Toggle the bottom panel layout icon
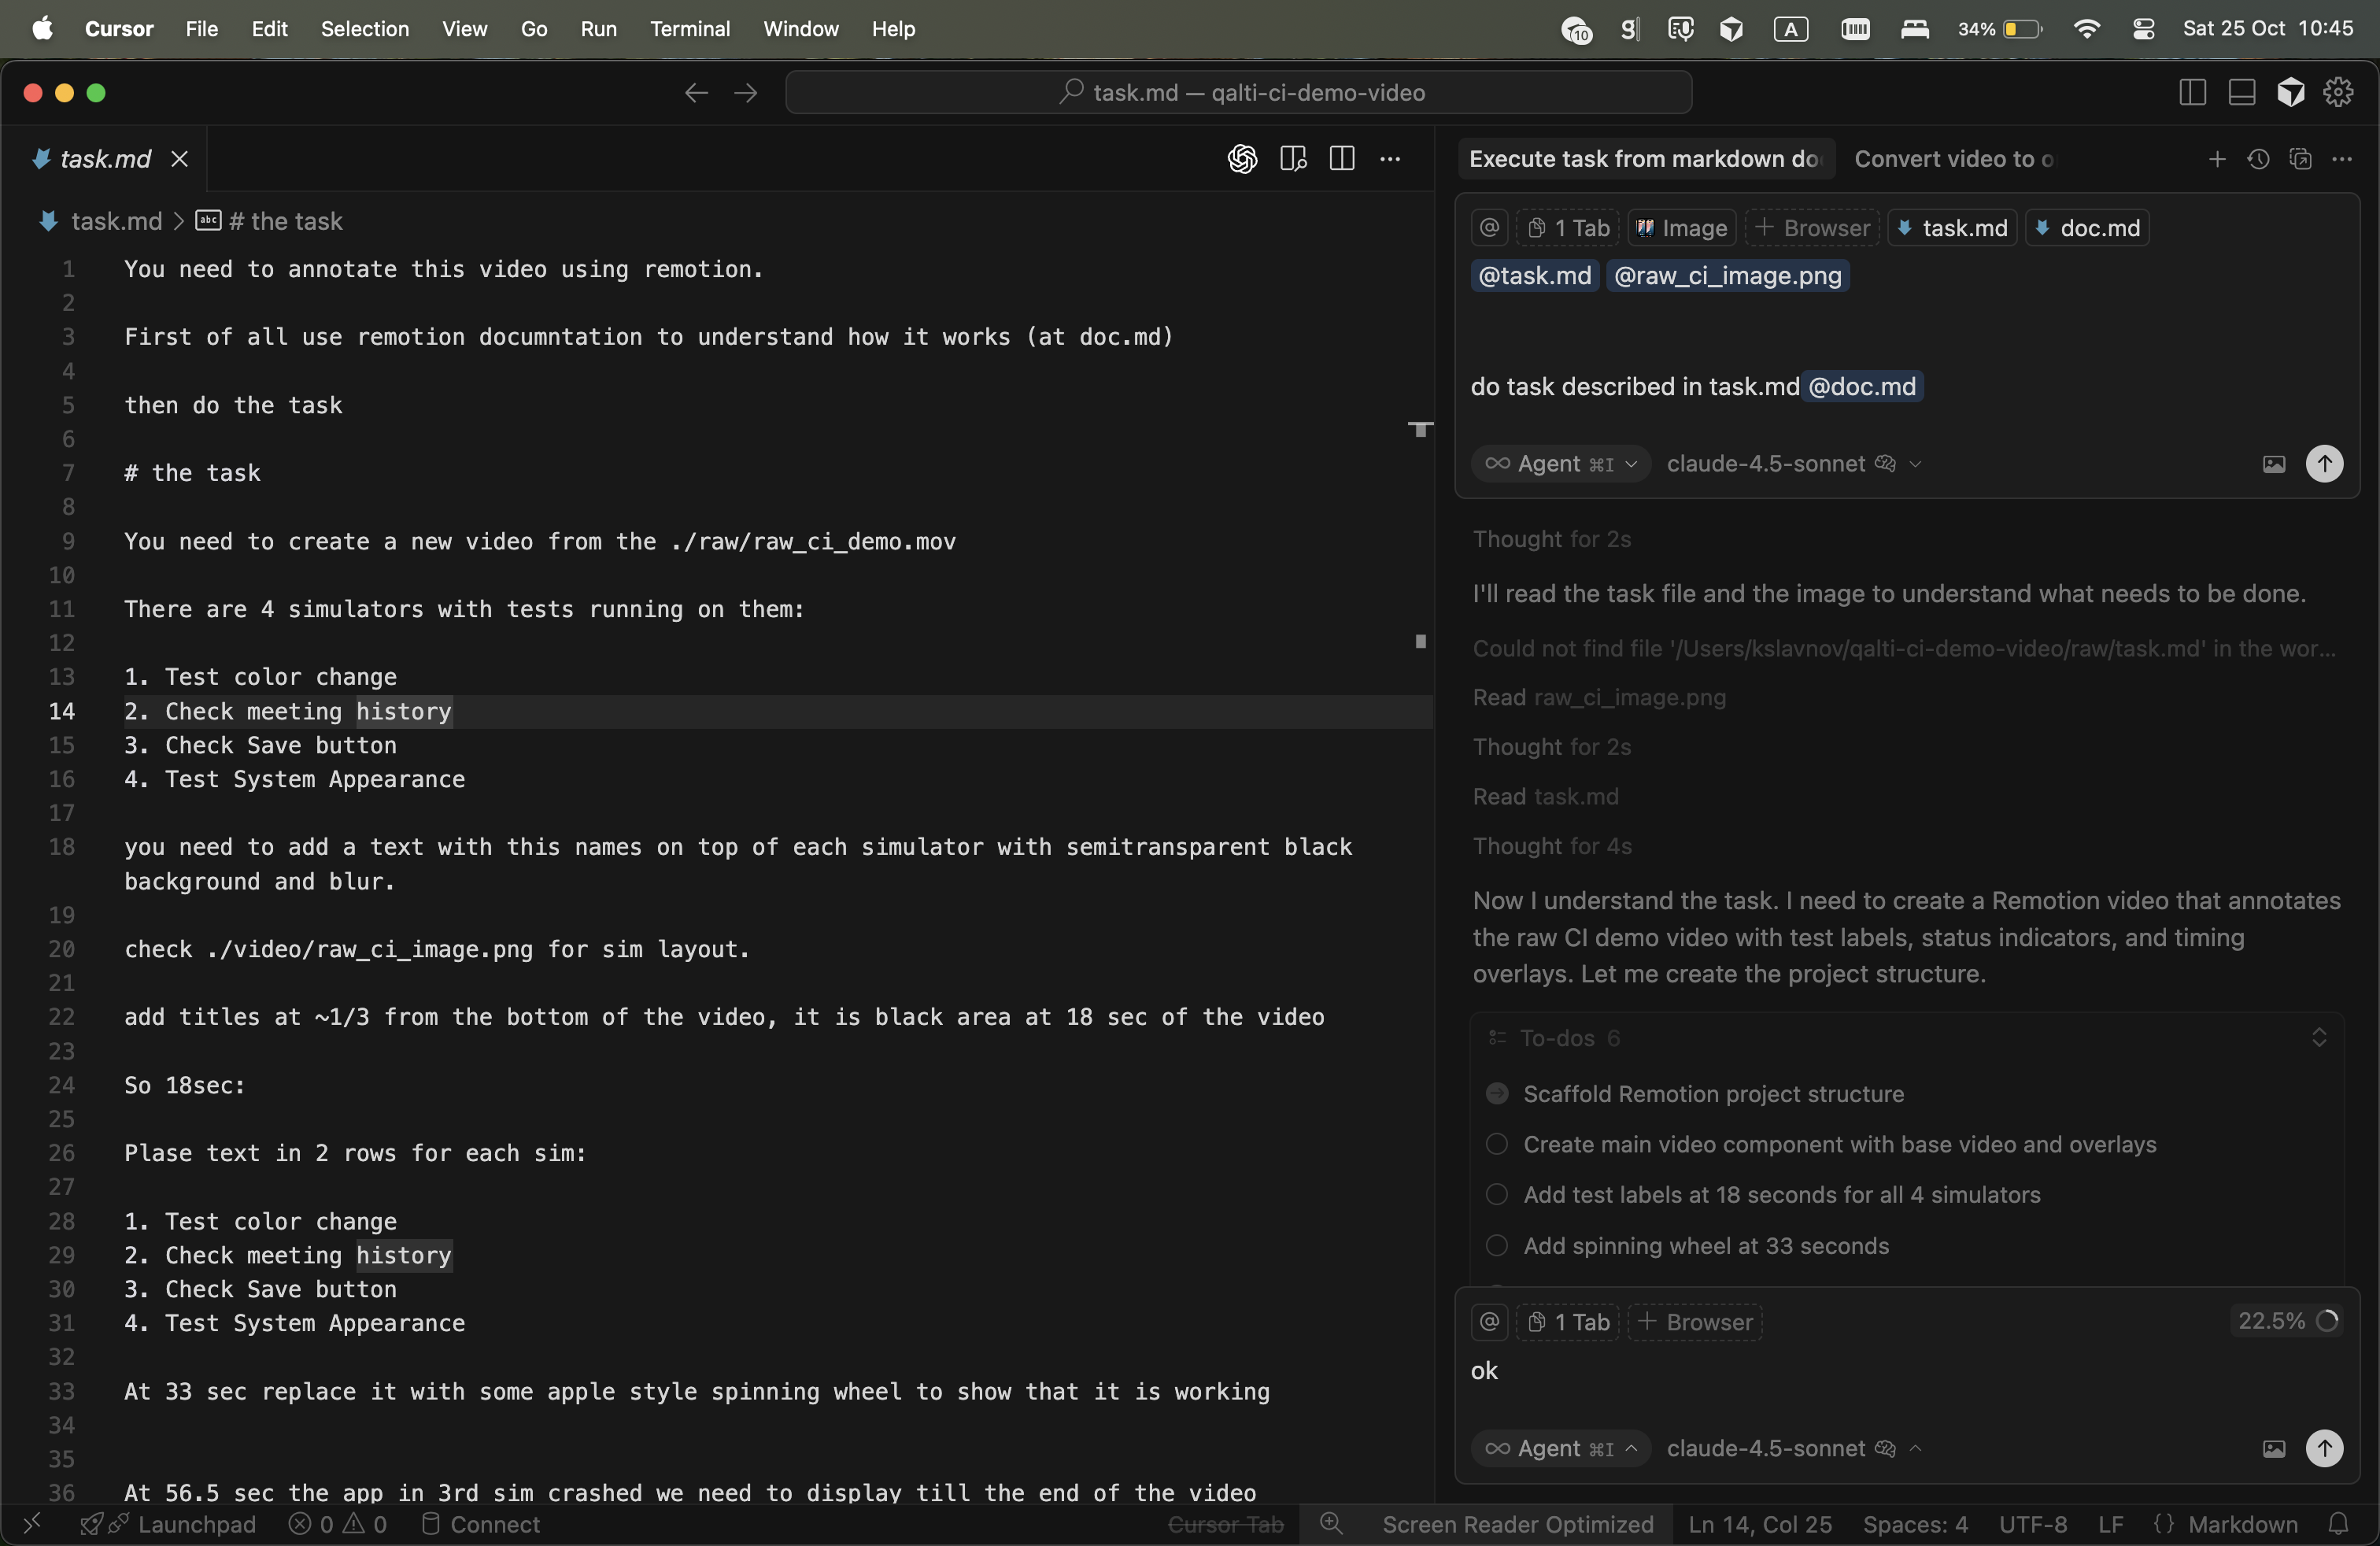2380x1546 pixels. pyautogui.click(x=2242, y=92)
